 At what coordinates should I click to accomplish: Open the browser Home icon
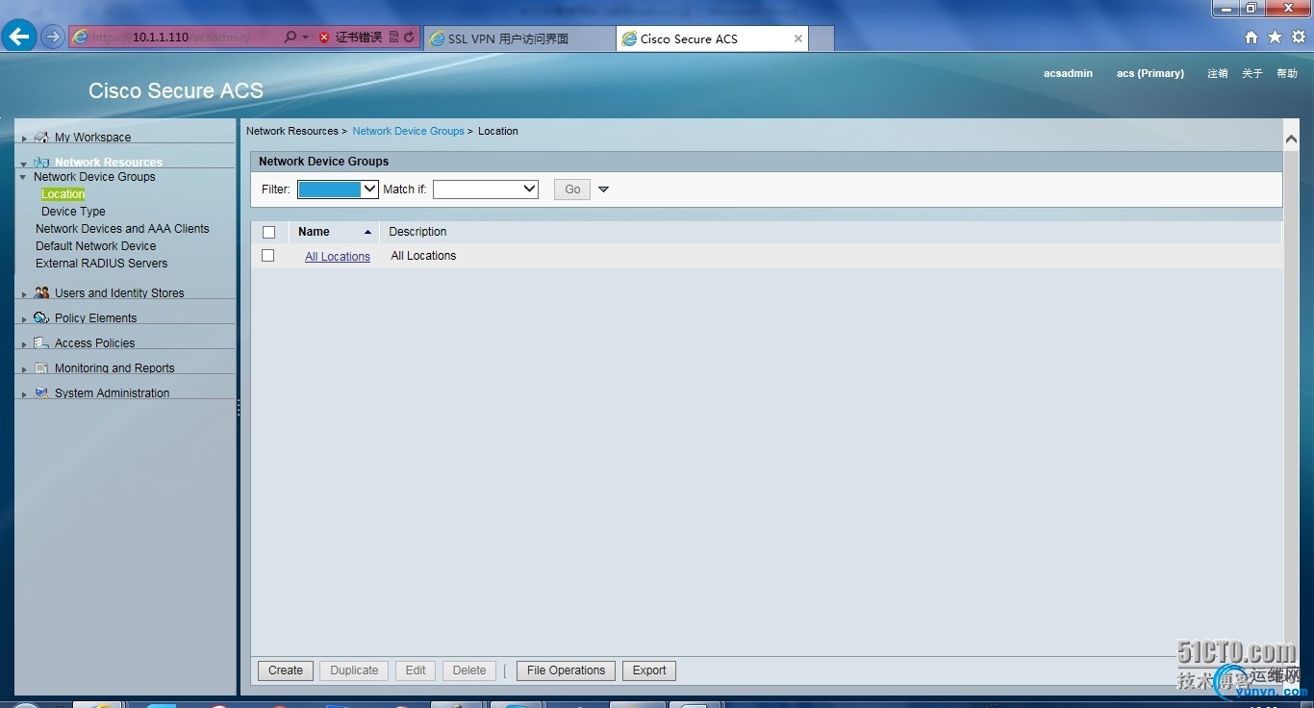[x=1251, y=38]
